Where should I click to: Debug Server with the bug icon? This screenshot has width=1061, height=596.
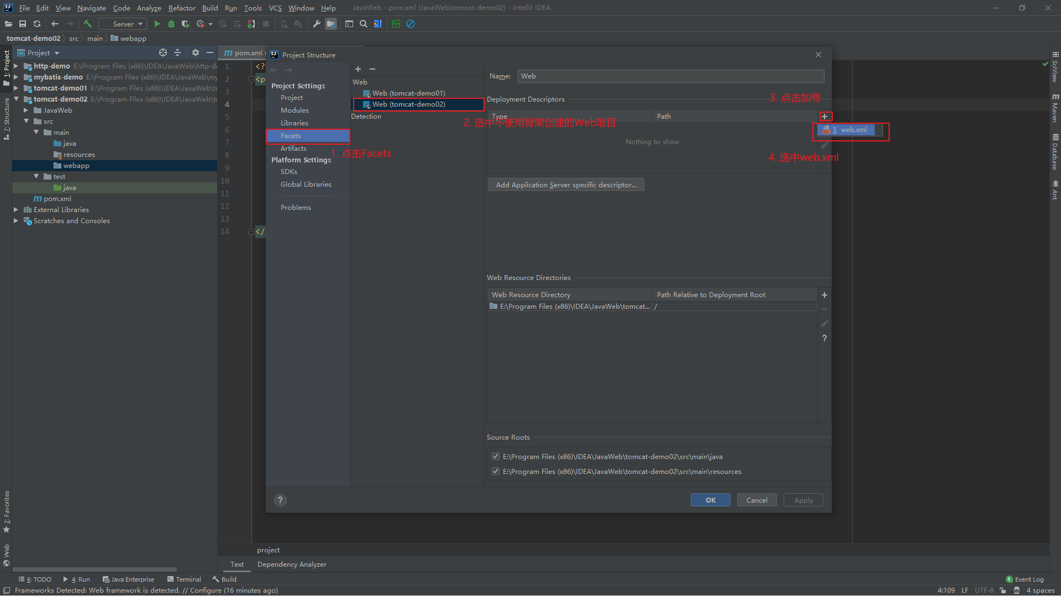tap(171, 24)
